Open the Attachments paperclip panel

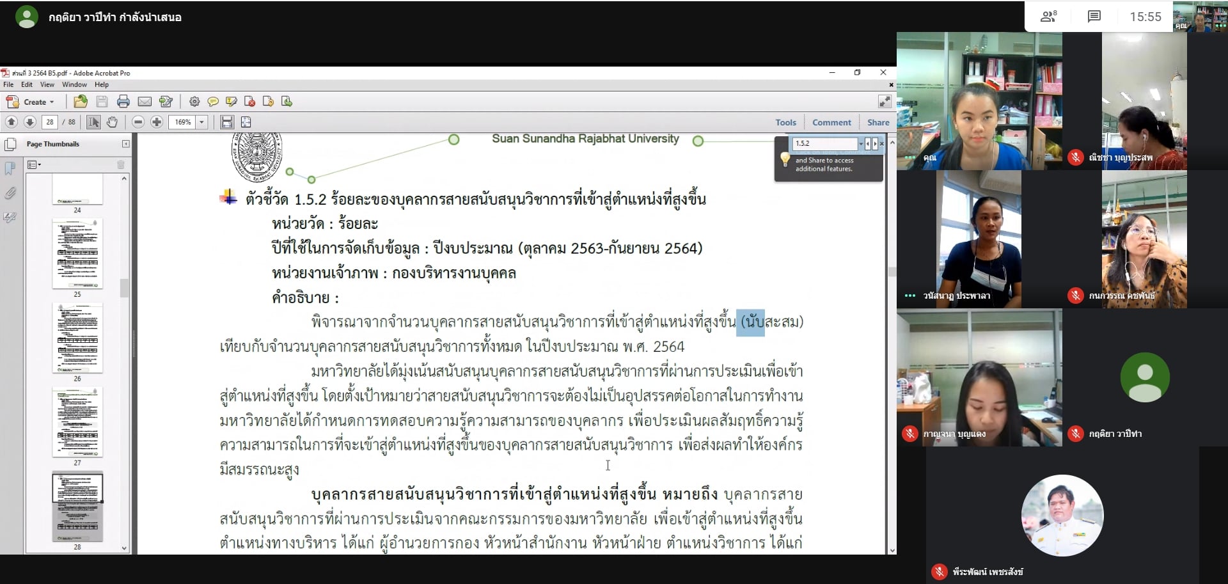[x=10, y=193]
